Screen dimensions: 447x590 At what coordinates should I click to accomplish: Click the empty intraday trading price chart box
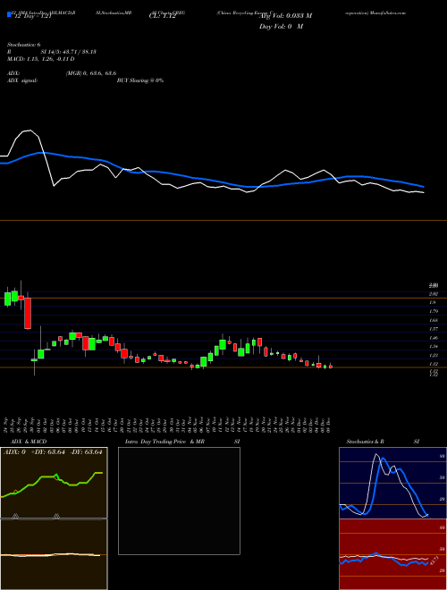pyautogui.click(x=179, y=501)
